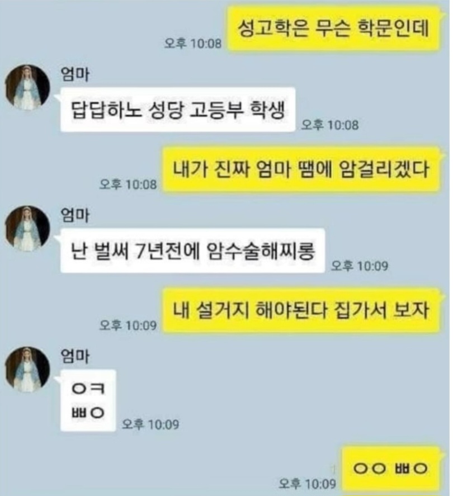Screen dimensions: 453x496
Task: Click the 오후 10:08 time next to 답답하노 message
Action: point(329,125)
